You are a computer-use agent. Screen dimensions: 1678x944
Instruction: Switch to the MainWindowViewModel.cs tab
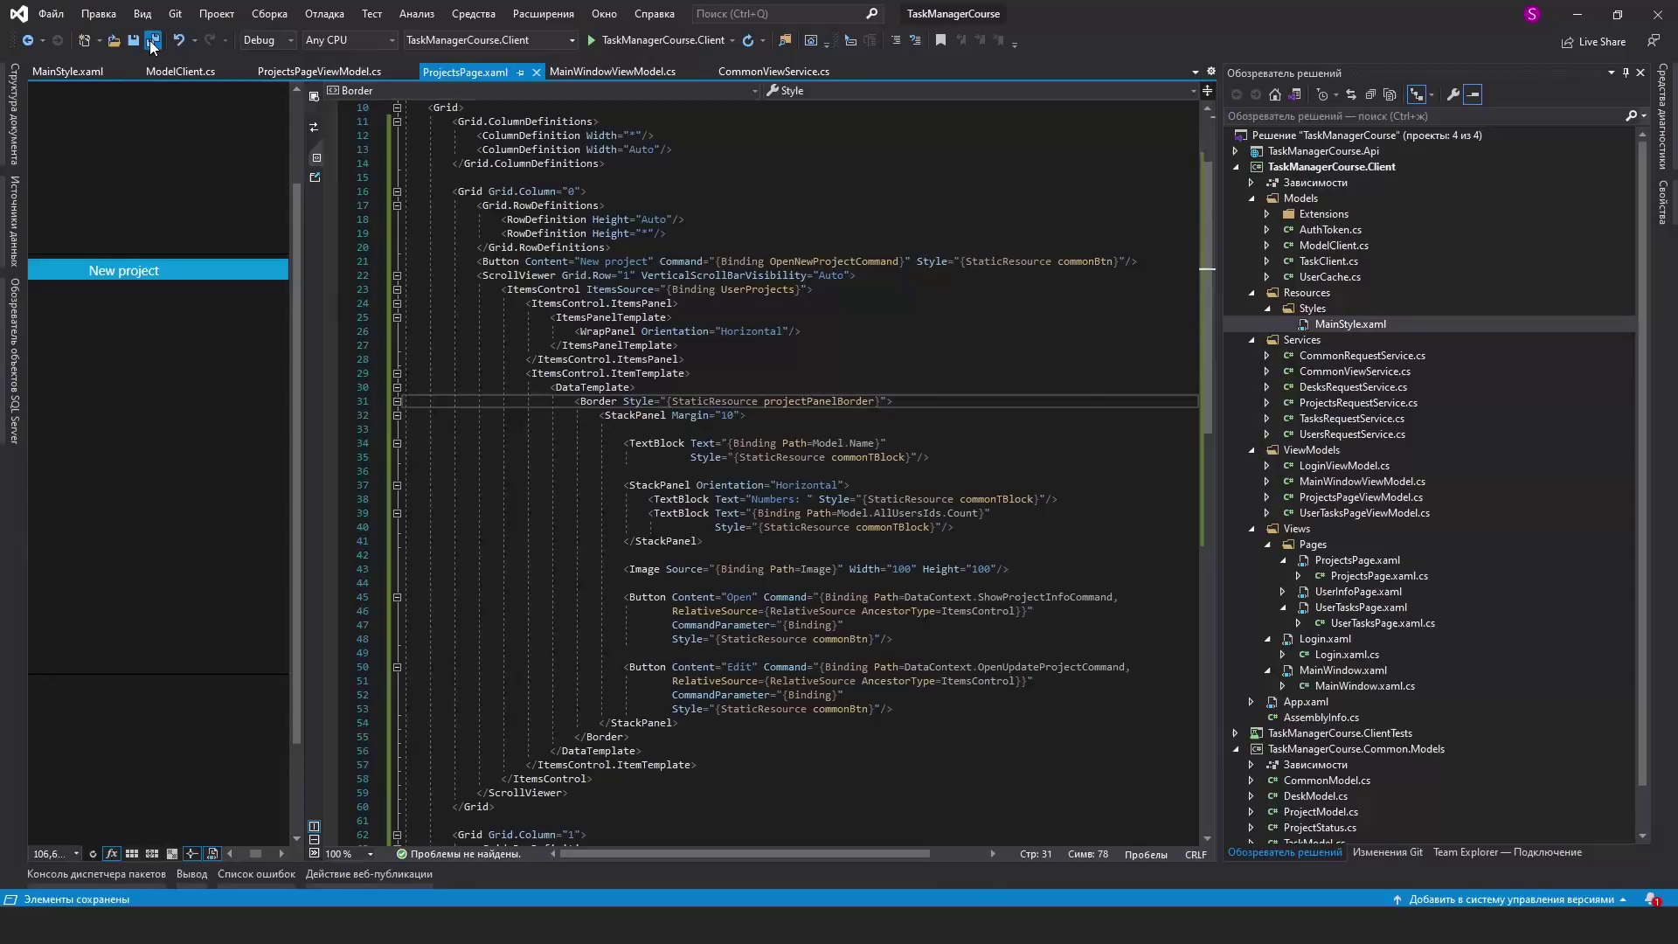coord(612,72)
